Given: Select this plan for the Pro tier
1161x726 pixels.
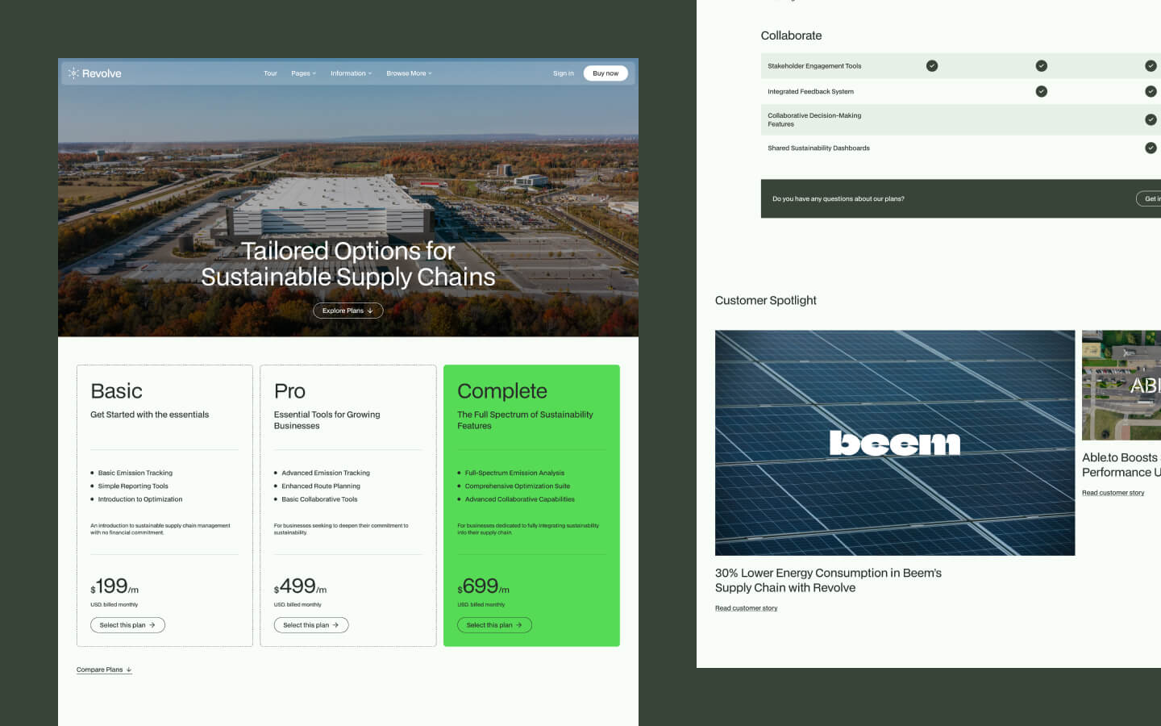Looking at the screenshot, I should 310,624.
